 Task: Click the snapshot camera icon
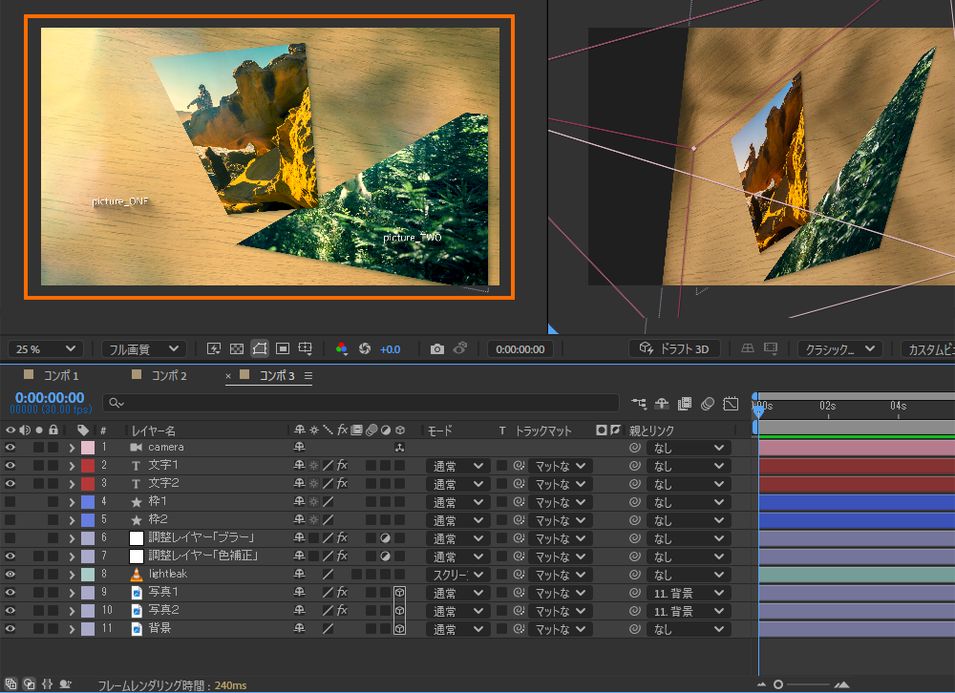coord(436,349)
